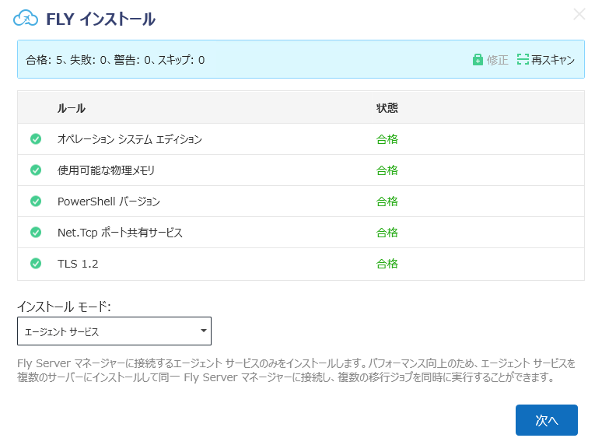Screen dimensions: 602x445
Task: Click 合格 status of TLS 1.2 row
Action: click(x=387, y=264)
